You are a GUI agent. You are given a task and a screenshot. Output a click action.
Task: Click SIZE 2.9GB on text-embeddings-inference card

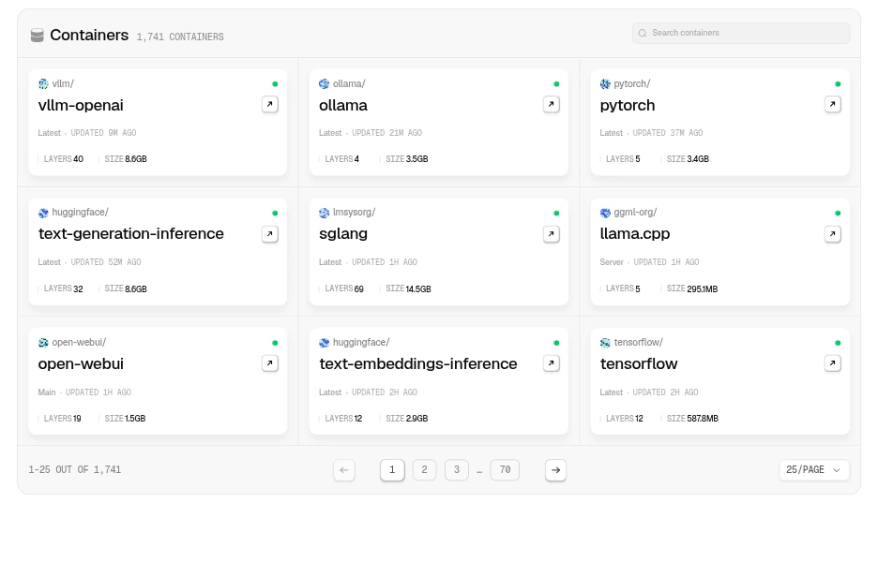(x=406, y=419)
